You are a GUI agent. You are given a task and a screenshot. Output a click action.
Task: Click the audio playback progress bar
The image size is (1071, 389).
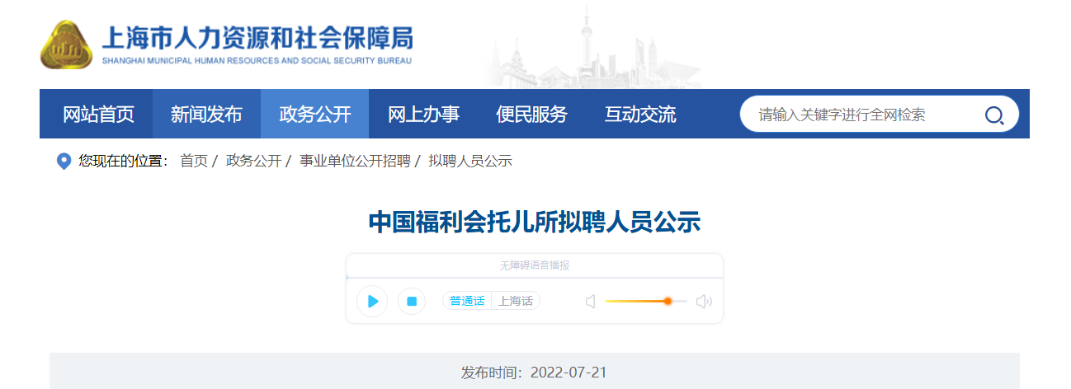click(x=535, y=278)
